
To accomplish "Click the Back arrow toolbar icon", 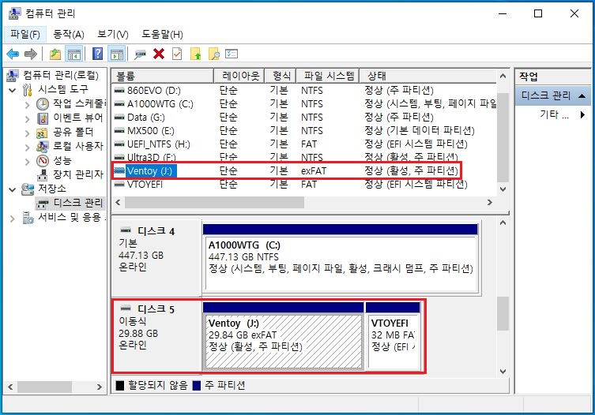I will click(x=13, y=54).
